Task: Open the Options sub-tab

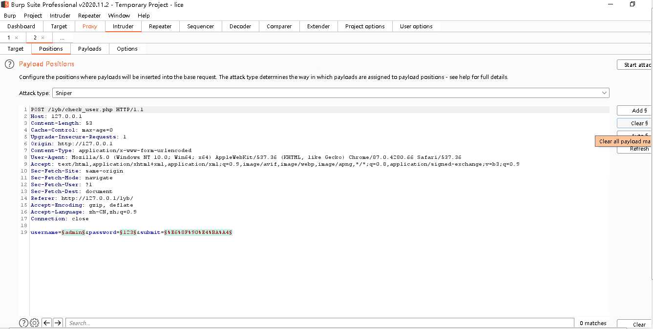Action: (x=127, y=49)
